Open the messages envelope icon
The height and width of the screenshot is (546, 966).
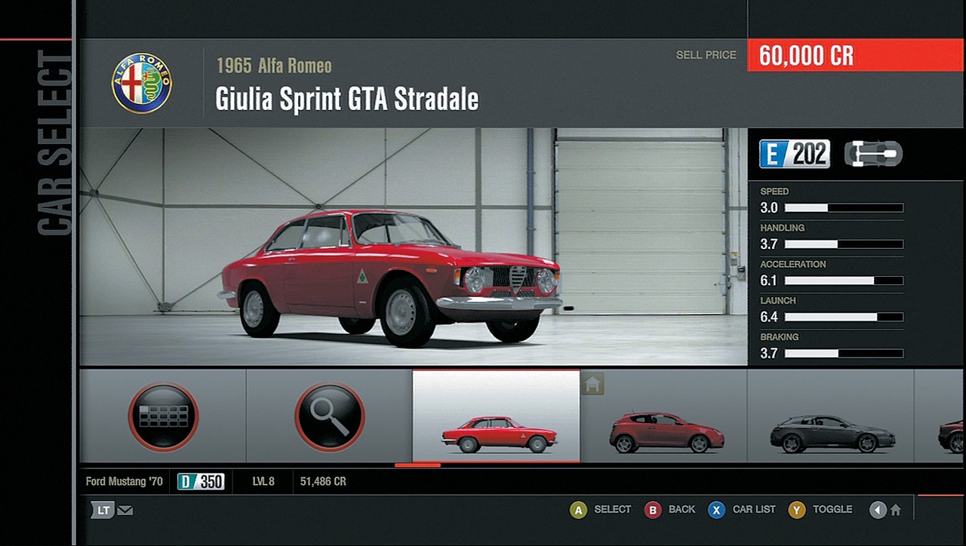(125, 511)
